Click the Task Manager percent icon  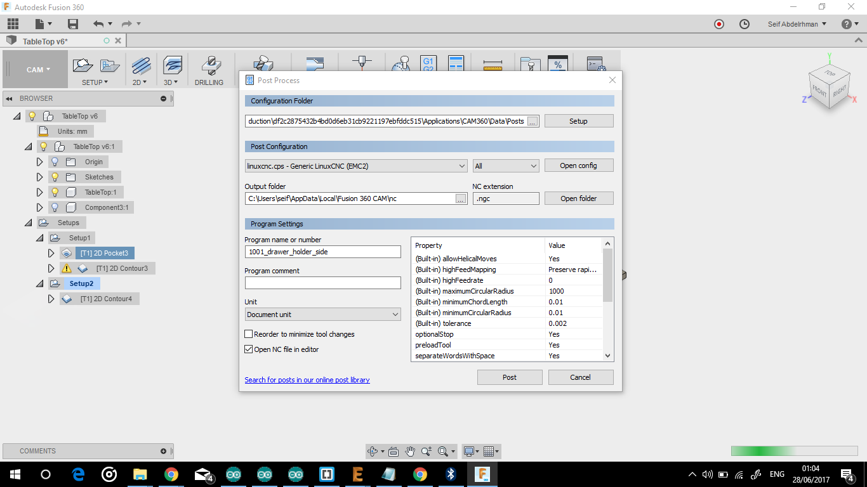point(558,63)
